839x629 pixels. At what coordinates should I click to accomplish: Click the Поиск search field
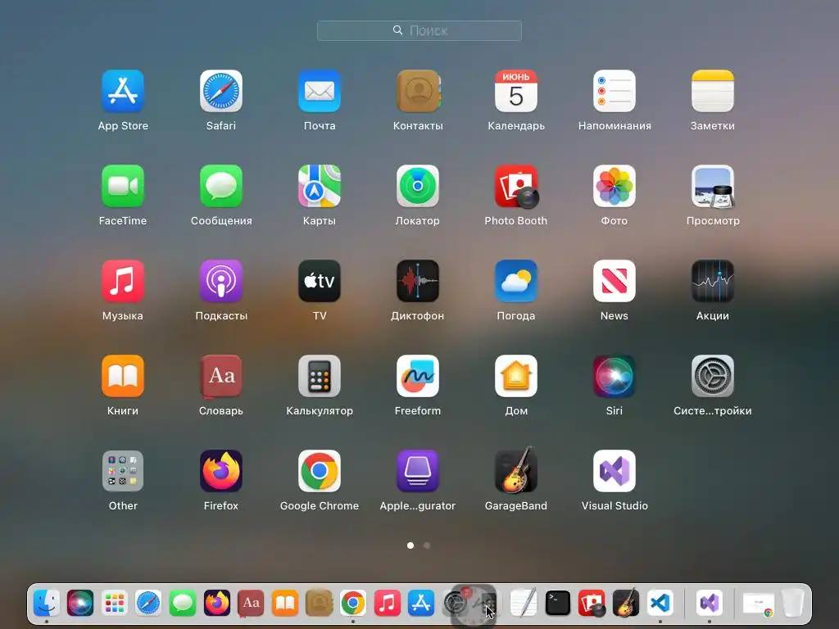point(419,30)
